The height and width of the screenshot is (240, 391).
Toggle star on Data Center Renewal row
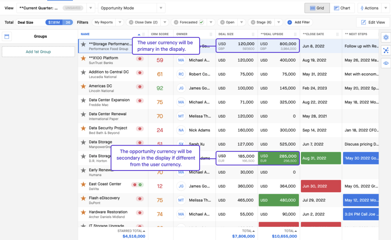pyautogui.click(x=83, y=114)
